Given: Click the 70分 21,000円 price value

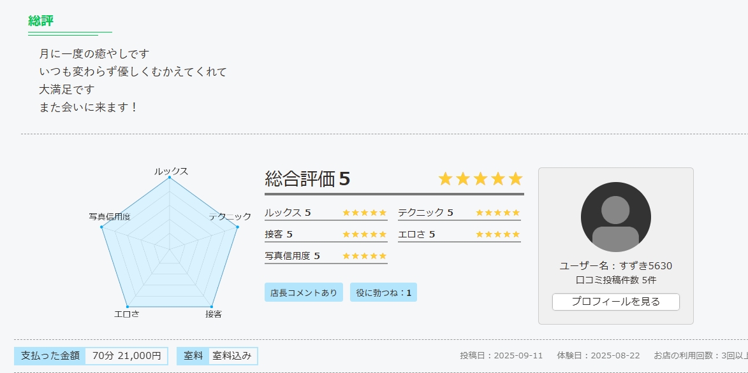Looking at the screenshot, I should pyautogui.click(x=126, y=356).
